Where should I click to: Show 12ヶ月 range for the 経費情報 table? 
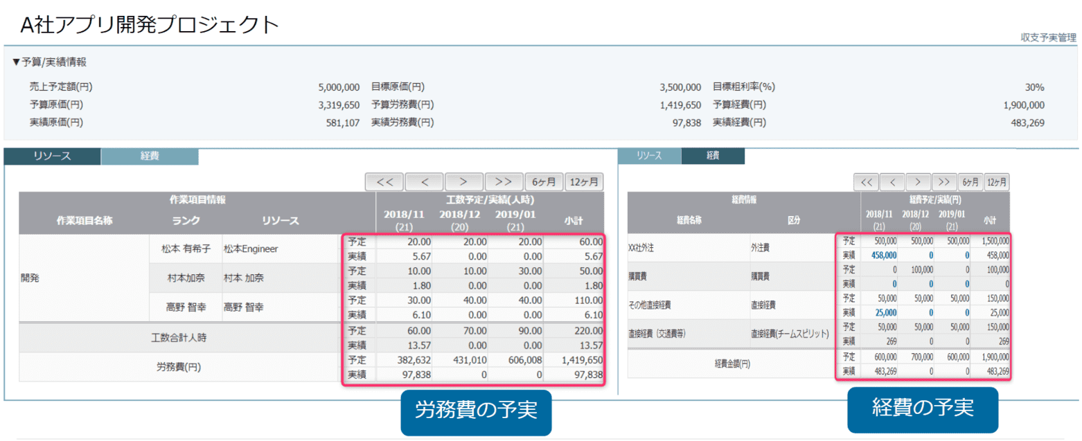[x=997, y=181]
